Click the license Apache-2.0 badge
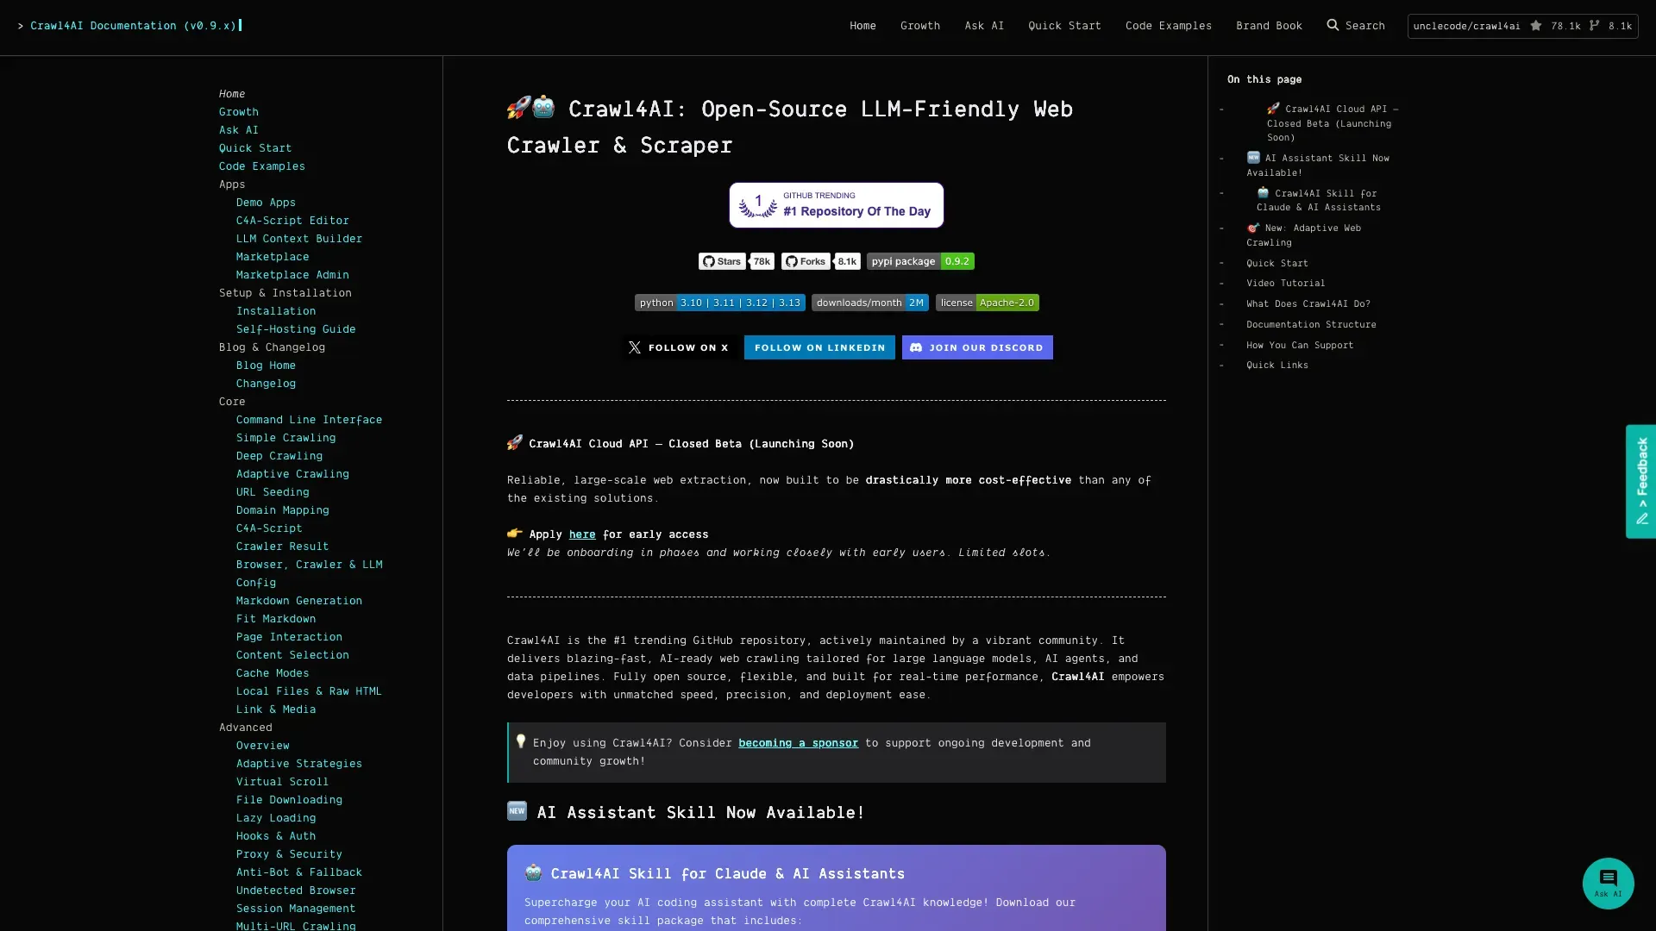The image size is (1656, 931). click(x=987, y=303)
